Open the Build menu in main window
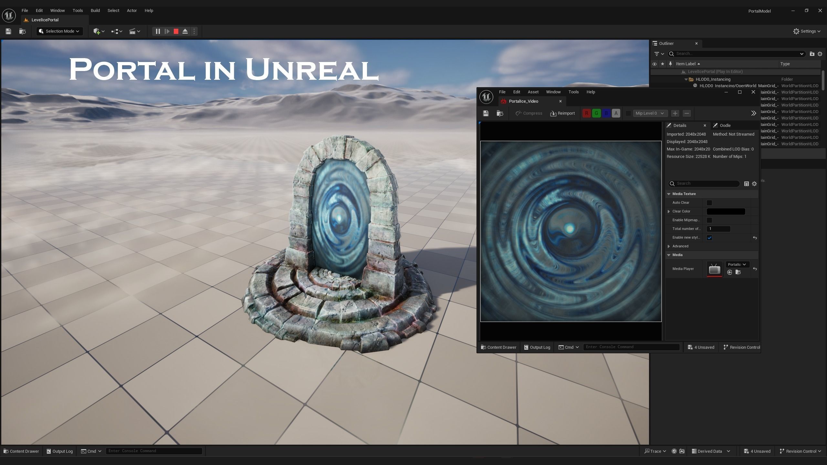Screen dimensions: 827x465 tap(95, 11)
